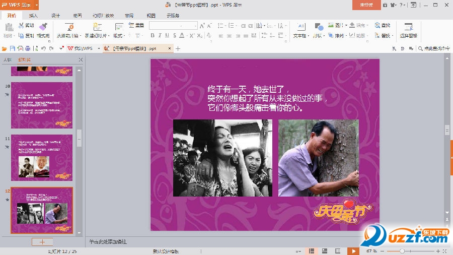Image resolution: width=453 pixels, height=255 pixels.
Task: Click the Cut (剪切) scissors icon
Action: [x=22, y=26]
